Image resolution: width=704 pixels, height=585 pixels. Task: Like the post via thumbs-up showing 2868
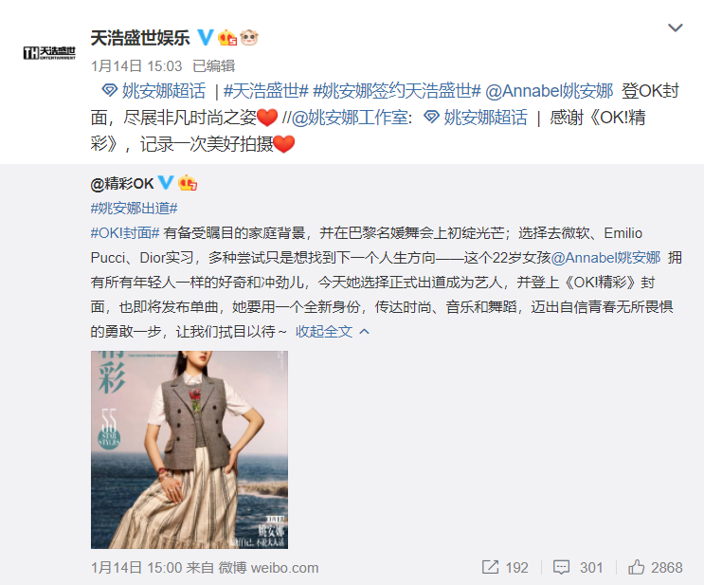coord(655,568)
